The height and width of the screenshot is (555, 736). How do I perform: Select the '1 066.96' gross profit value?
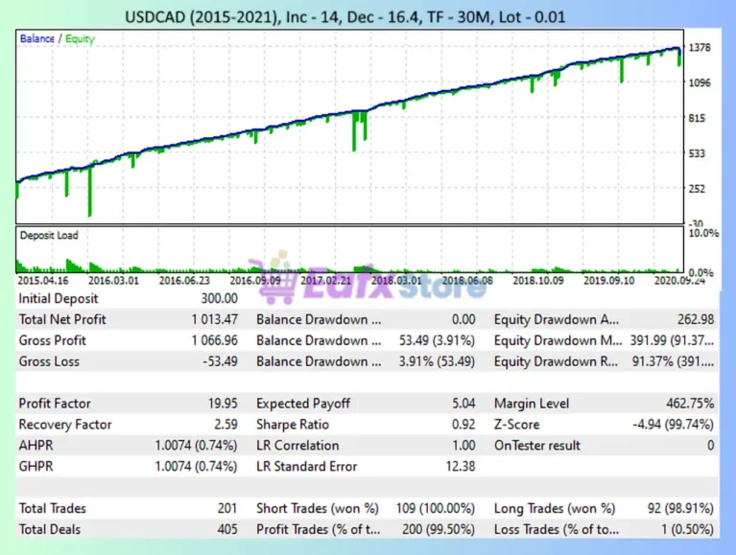point(215,341)
